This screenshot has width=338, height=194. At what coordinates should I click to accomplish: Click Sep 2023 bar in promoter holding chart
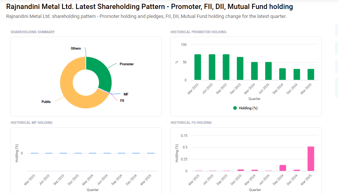[226, 67]
